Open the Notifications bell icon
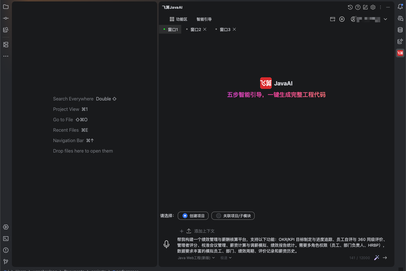Screen dimensions: 406x271 (x=400, y=7)
